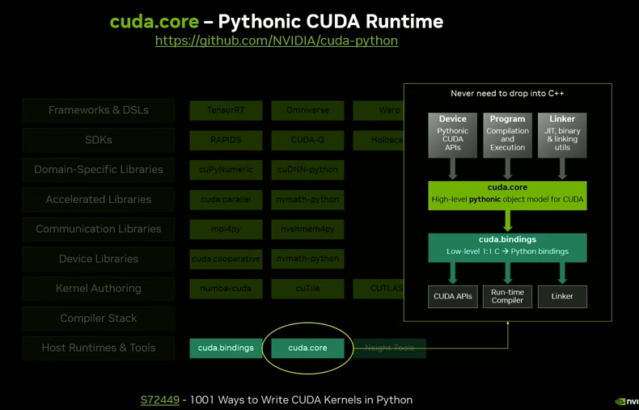Click the TensorRT box
This screenshot has width=639, height=410.
tap(226, 111)
